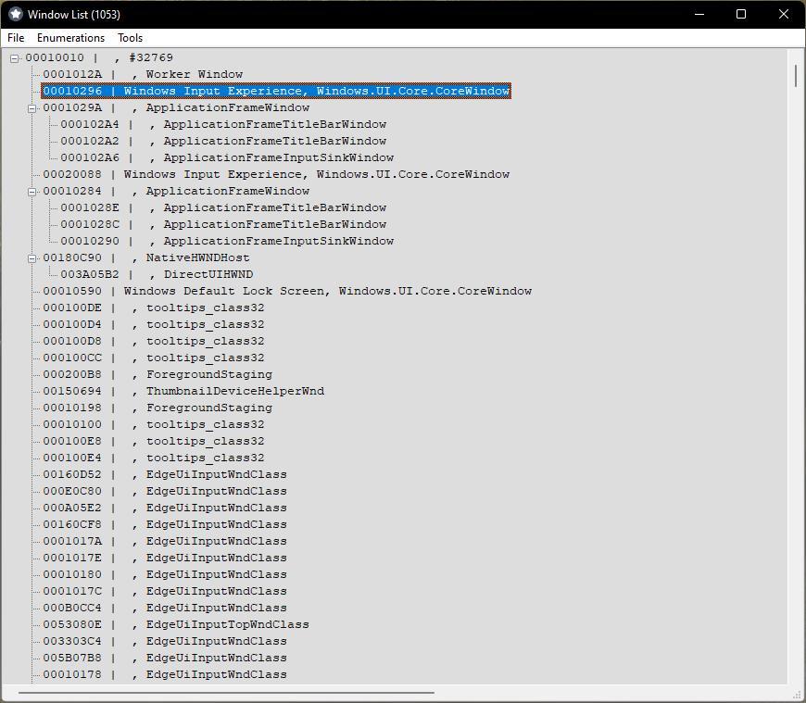This screenshot has height=703, width=806.
Task: Click the vertical scrollbar thumb
Action: click(795, 76)
